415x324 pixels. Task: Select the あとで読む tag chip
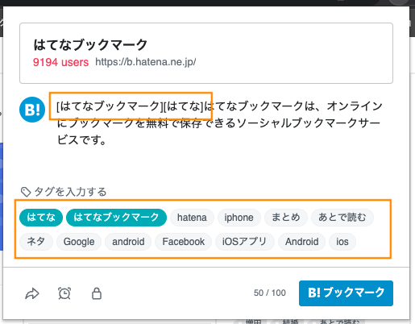coord(342,218)
